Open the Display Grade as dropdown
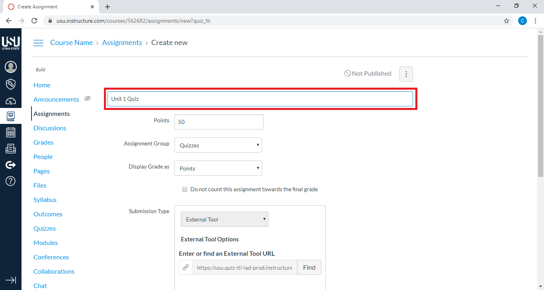 [218, 169]
